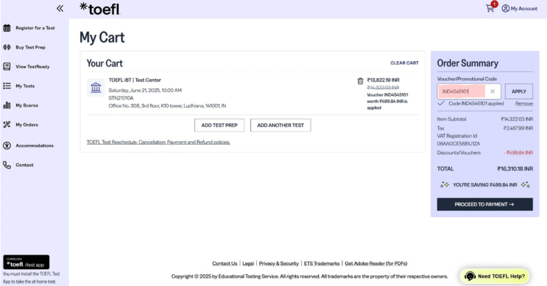This screenshot has height=286, width=547.
Task: Click YOU'RE SAVING ₹499.84 INR banner
Action: point(485,185)
